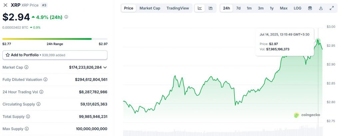Switch to candlestick chart icon
The height and width of the screenshot is (136, 341).
tap(210, 8)
